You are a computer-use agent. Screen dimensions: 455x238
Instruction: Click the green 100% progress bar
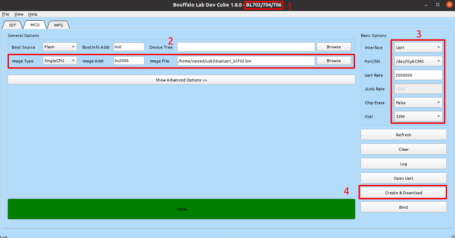[181, 209]
